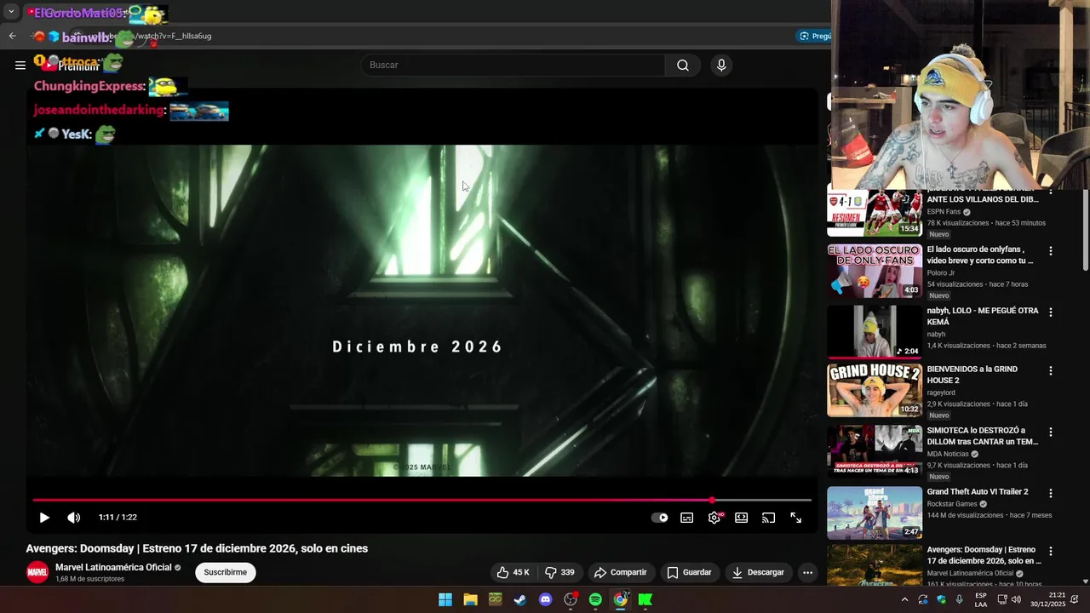This screenshot has width=1090, height=613.
Task: Open Spotify from taskbar
Action: [595, 599]
